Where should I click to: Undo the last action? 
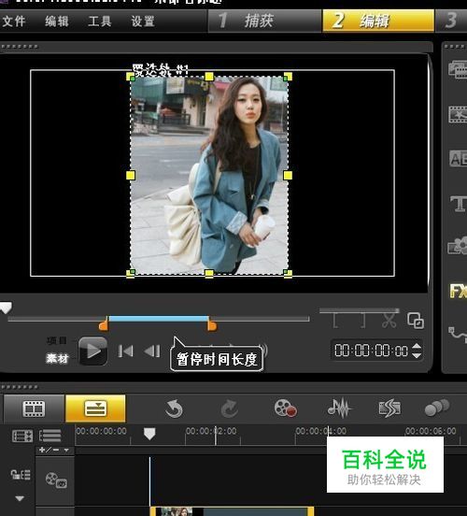coord(174,408)
